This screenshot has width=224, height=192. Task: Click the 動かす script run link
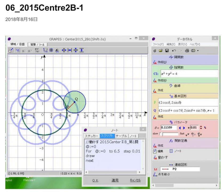(x=163, y=157)
